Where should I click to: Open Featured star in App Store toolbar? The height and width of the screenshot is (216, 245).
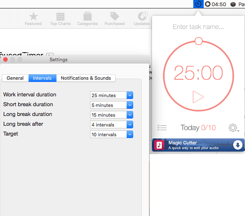pyautogui.click(x=33, y=19)
